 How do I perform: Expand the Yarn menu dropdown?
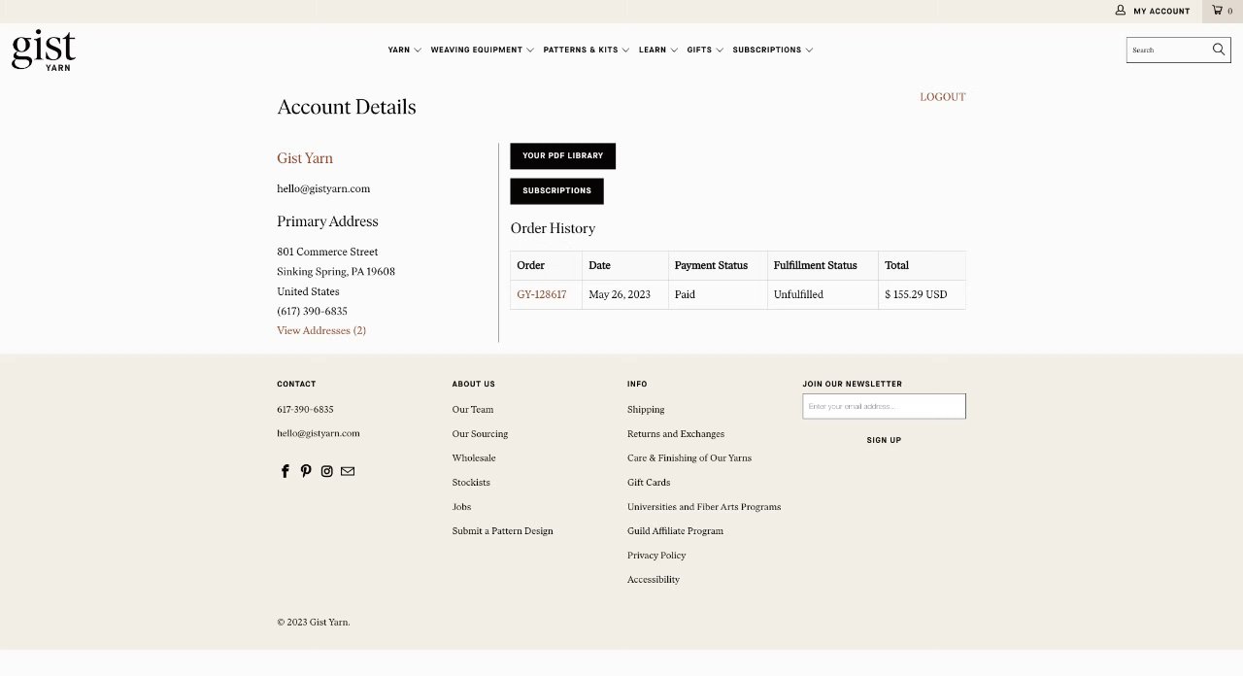click(404, 50)
